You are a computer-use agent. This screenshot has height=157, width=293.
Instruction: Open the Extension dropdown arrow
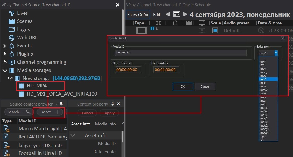276,53
